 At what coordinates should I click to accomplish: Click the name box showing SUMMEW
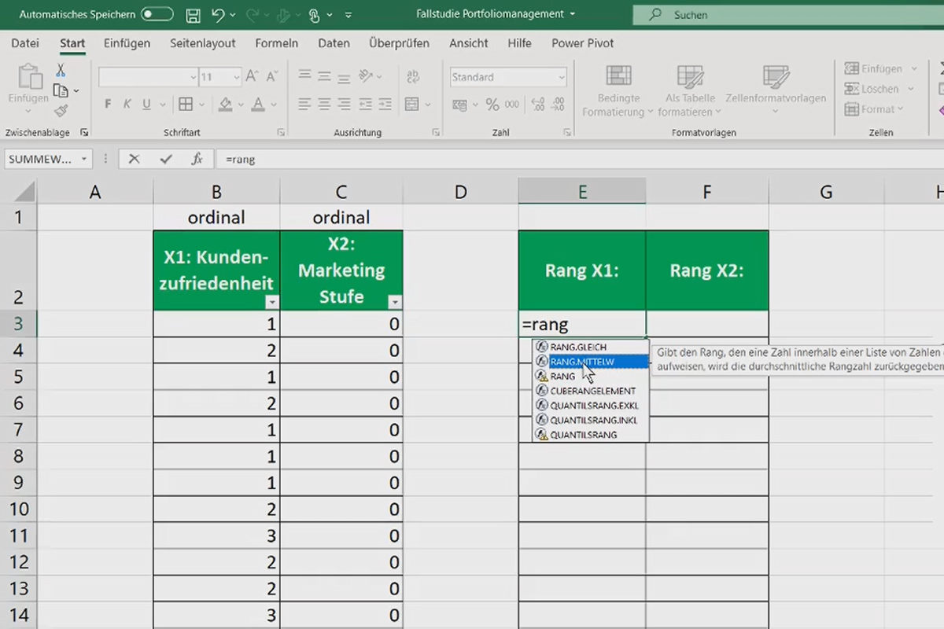[49, 159]
